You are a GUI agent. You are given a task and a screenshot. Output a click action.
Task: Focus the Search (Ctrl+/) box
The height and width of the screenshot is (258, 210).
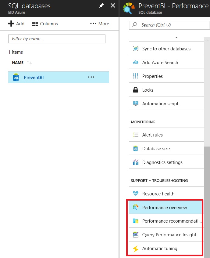click(169, 25)
